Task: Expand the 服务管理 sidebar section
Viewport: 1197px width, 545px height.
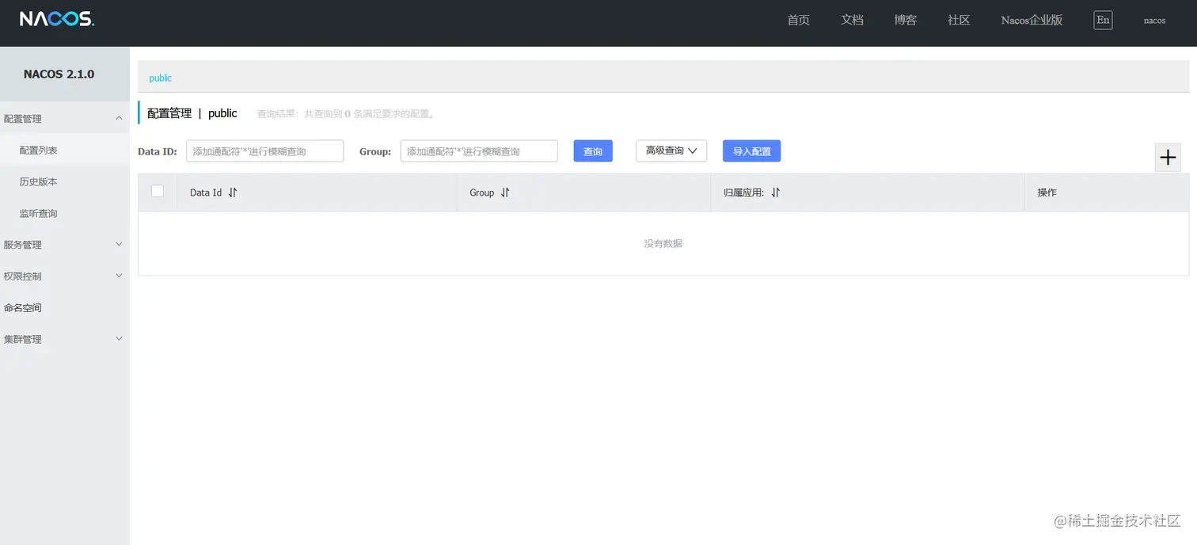Action: pyautogui.click(x=24, y=244)
